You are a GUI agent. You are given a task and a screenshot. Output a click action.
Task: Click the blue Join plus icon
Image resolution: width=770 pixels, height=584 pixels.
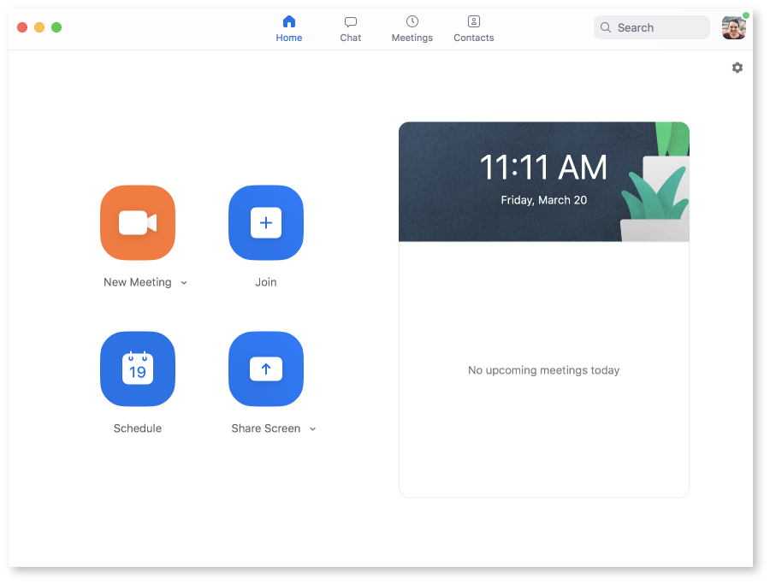click(266, 222)
